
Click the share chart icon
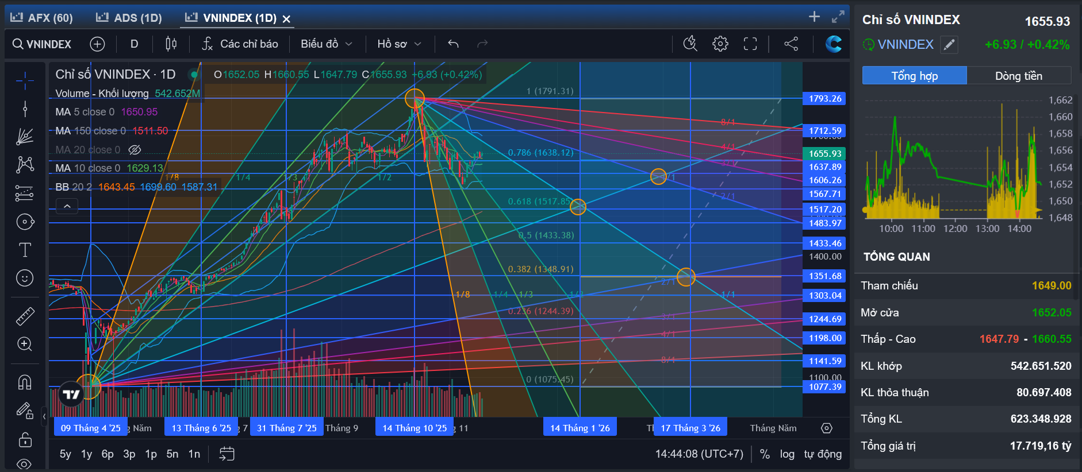pyautogui.click(x=791, y=44)
